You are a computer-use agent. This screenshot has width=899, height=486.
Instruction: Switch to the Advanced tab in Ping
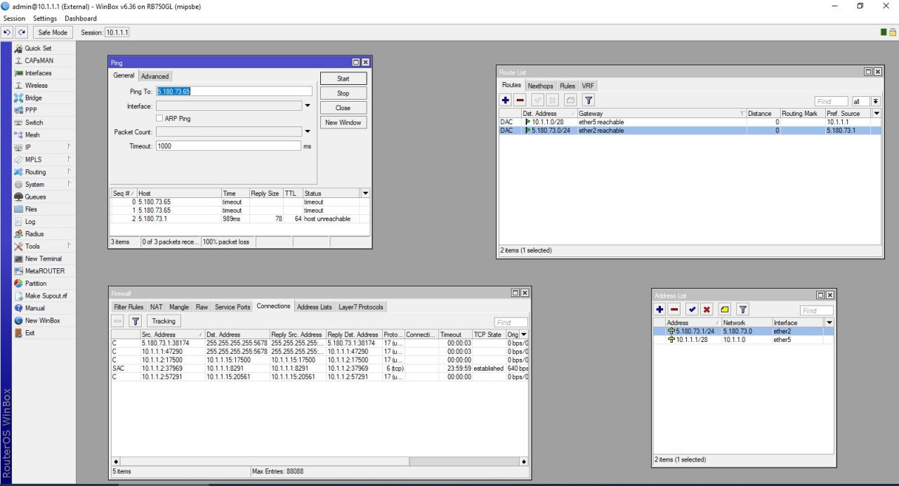click(155, 76)
